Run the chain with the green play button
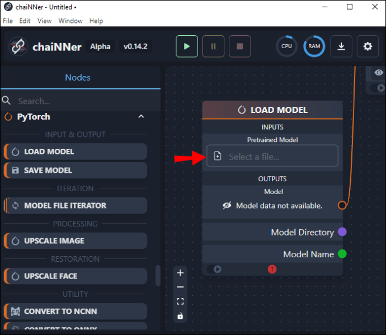 pyautogui.click(x=187, y=46)
